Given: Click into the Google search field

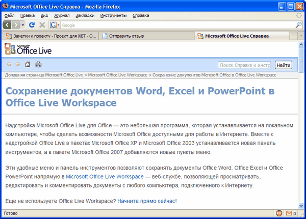Looking at the screenshot, I should pyautogui.click(x=177, y=25).
